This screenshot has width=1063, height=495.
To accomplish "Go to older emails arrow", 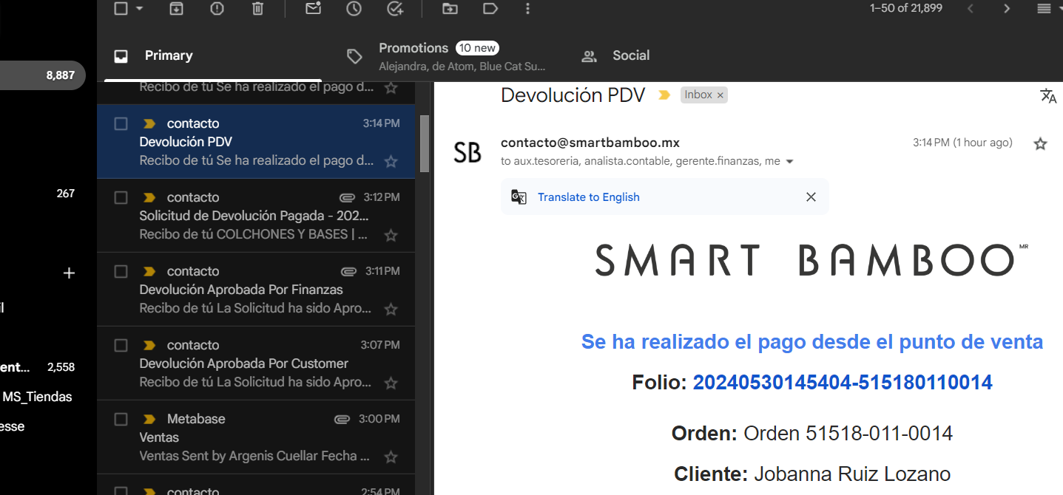I will (x=1007, y=9).
